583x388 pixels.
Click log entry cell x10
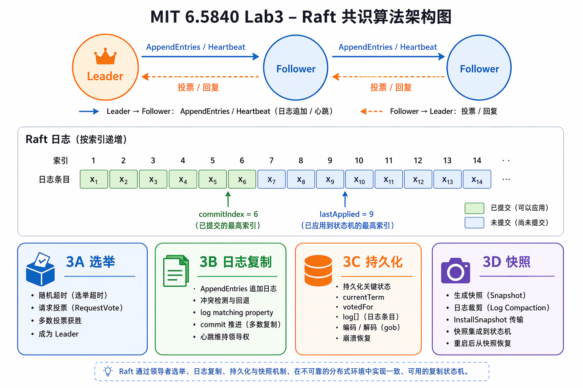point(359,179)
